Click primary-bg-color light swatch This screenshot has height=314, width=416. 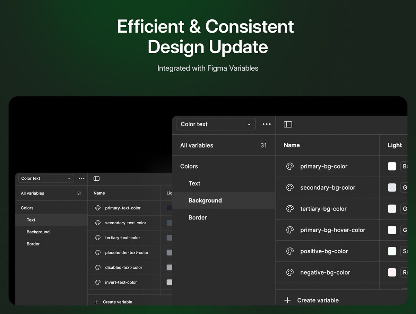click(x=392, y=167)
